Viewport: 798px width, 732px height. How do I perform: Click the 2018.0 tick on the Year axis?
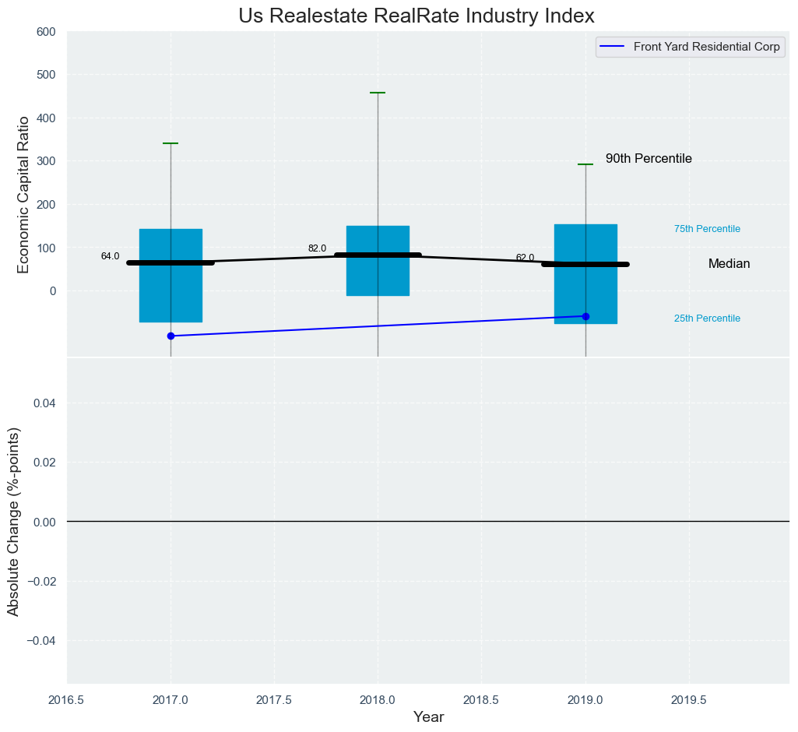[x=378, y=700]
